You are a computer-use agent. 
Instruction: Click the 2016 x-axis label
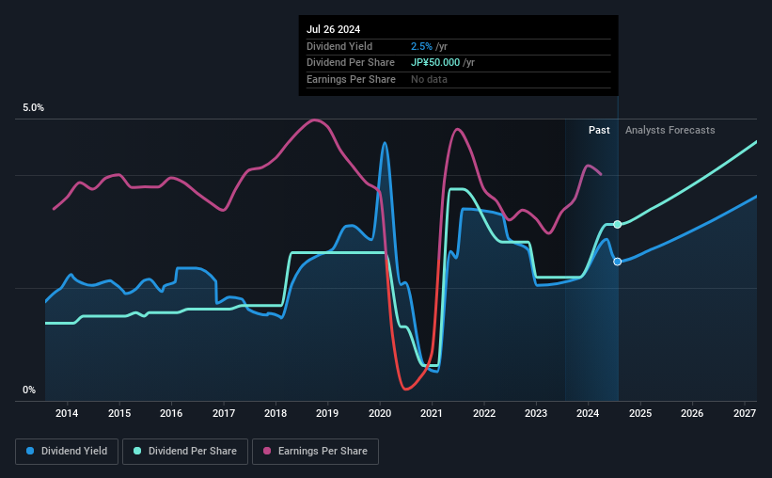coord(171,413)
